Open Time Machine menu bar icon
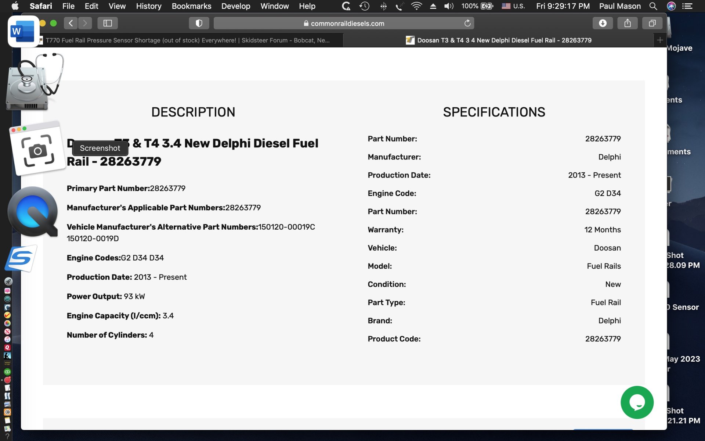Viewport: 705px width, 441px height. click(364, 6)
